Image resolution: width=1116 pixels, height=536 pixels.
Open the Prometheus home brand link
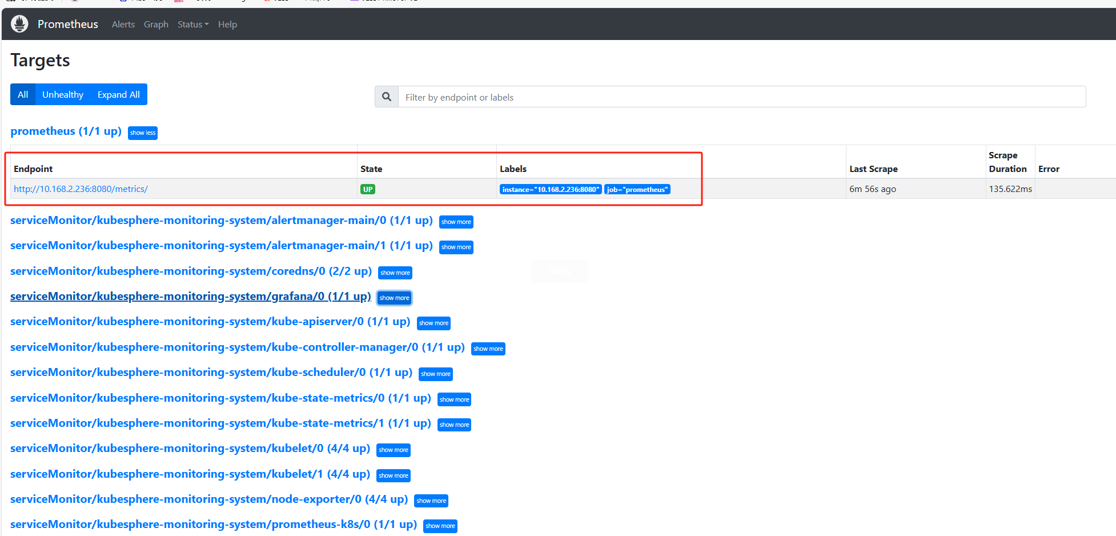pyautogui.click(x=68, y=24)
